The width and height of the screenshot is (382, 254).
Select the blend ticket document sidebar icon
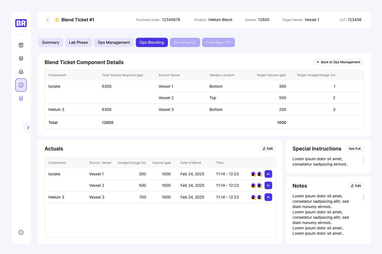[x=21, y=85]
